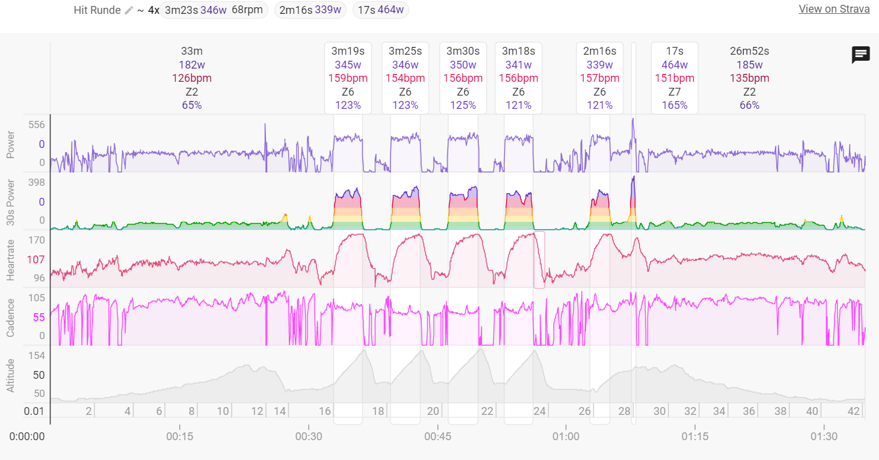The image size is (879, 460).
Task: Click the Heartrate chart axis label
Action: pos(10,259)
